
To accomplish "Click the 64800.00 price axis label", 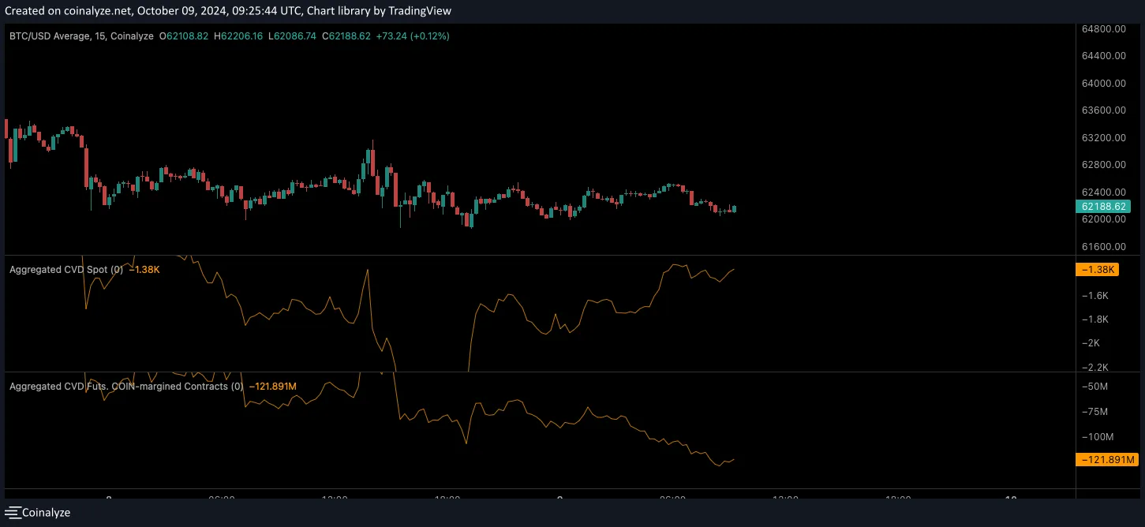I will 1103,29.
